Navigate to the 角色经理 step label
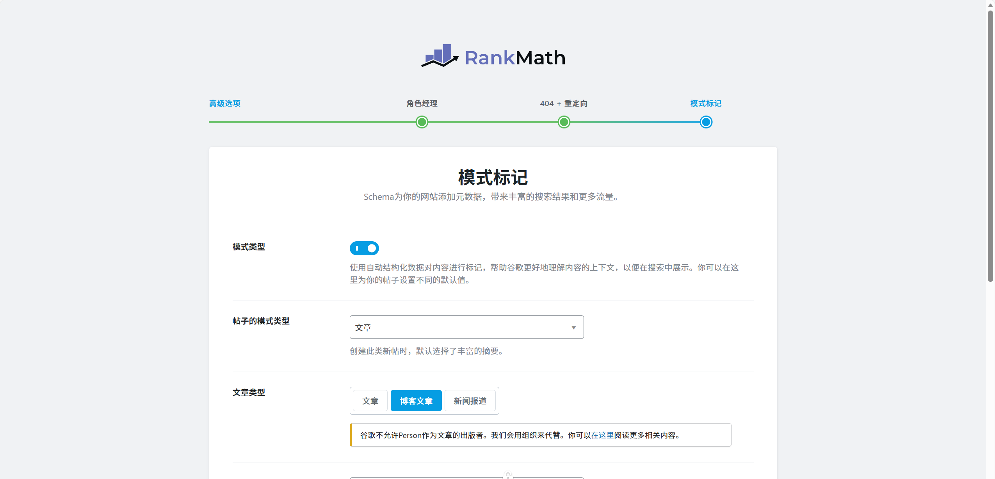Image resolution: width=995 pixels, height=479 pixels. 421,103
